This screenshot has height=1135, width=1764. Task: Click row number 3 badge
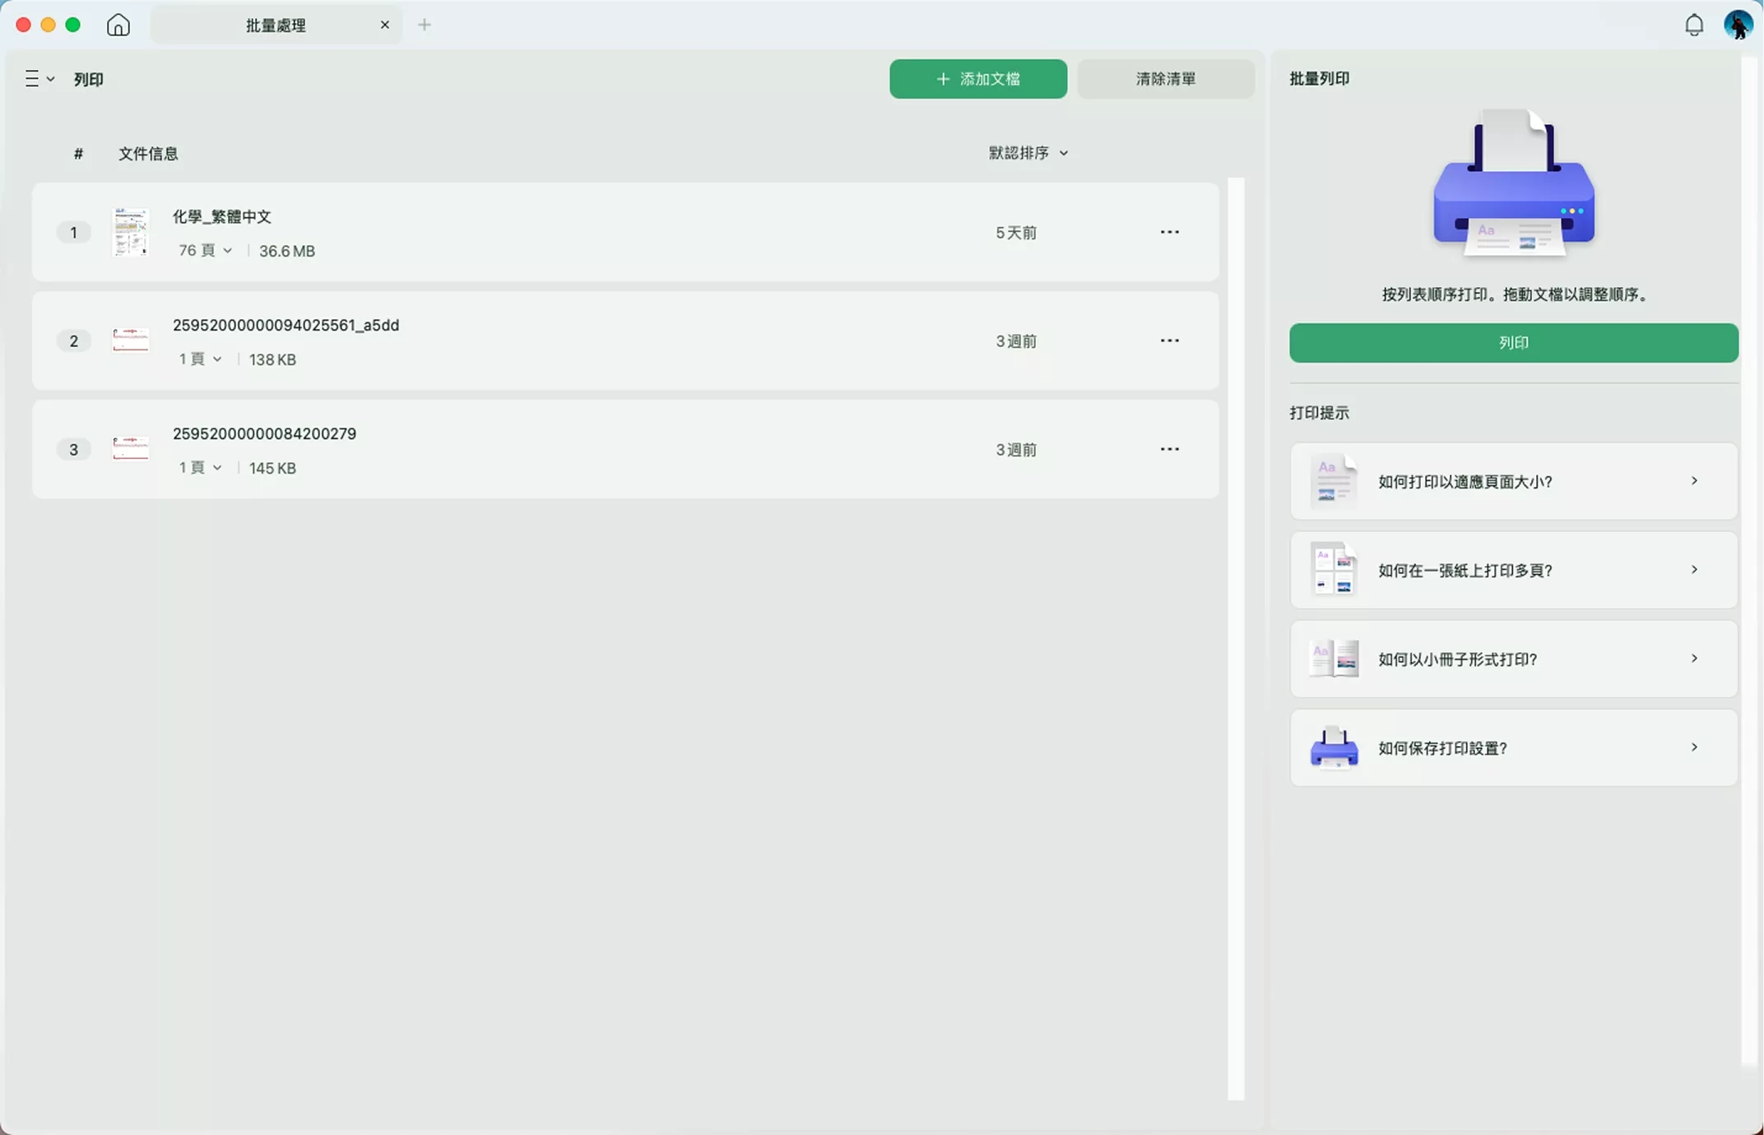click(x=73, y=449)
